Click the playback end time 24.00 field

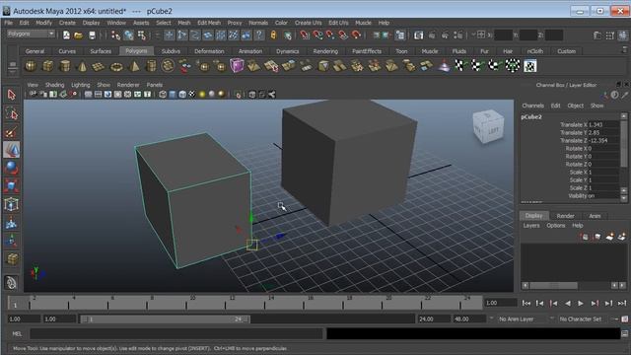[x=434, y=319]
